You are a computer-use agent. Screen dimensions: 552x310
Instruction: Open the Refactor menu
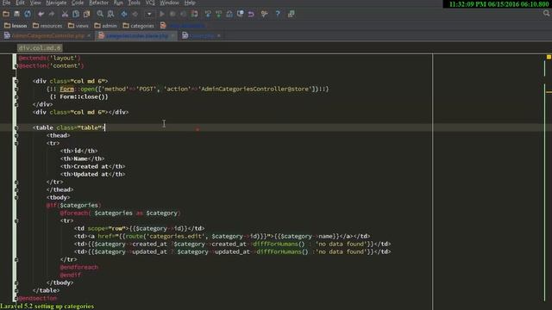pos(98,3)
